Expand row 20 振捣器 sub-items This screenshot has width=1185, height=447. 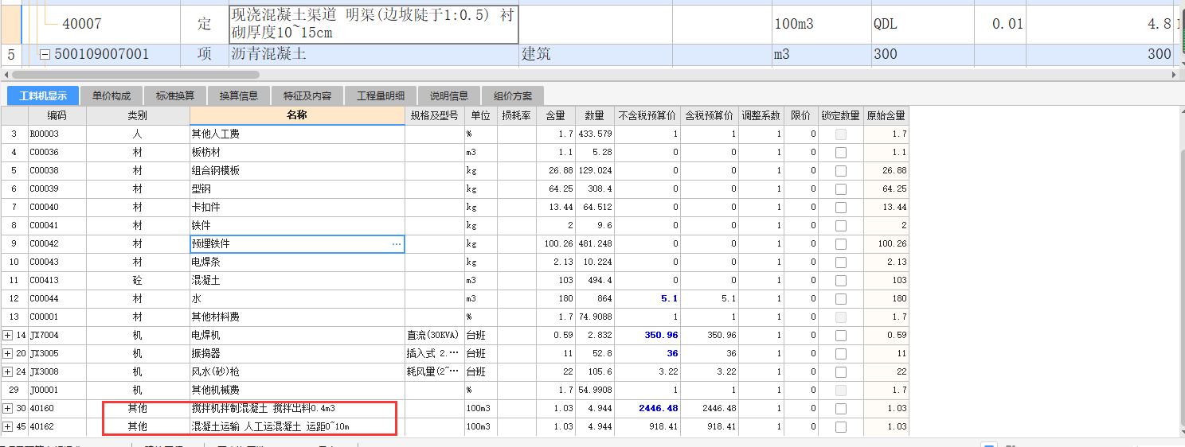8,354
